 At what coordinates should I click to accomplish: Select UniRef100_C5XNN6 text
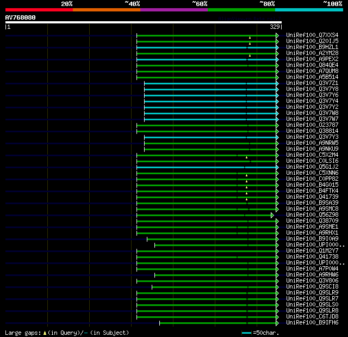[312, 173]
